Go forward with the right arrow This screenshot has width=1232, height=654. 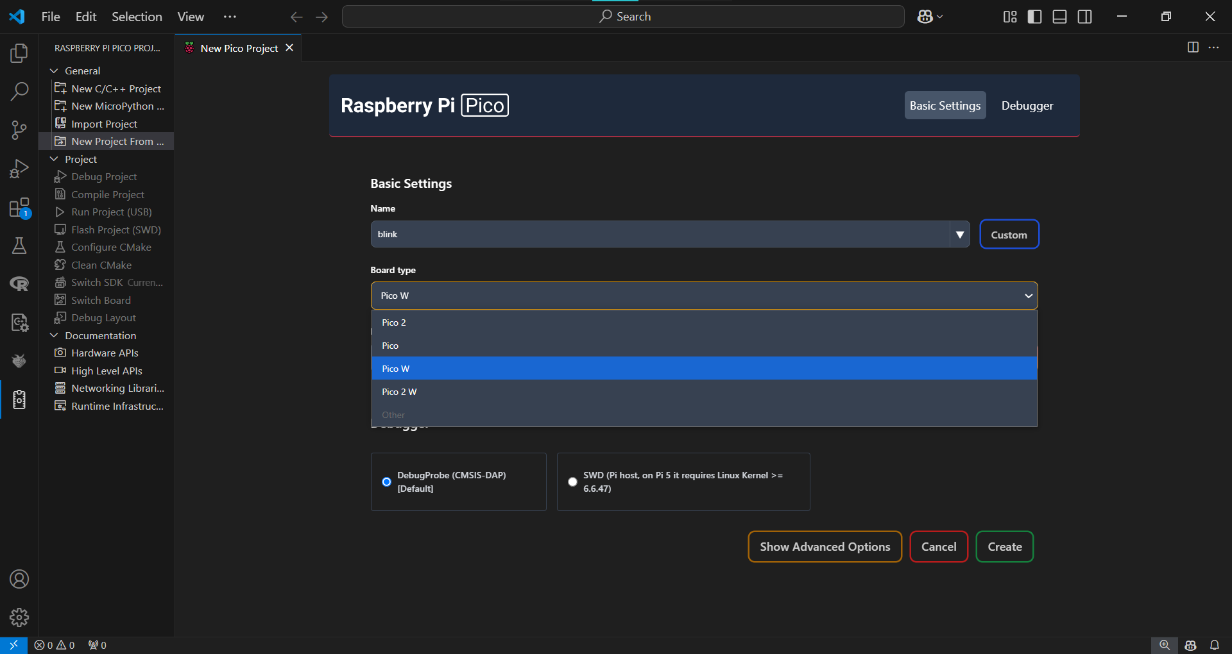point(322,17)
